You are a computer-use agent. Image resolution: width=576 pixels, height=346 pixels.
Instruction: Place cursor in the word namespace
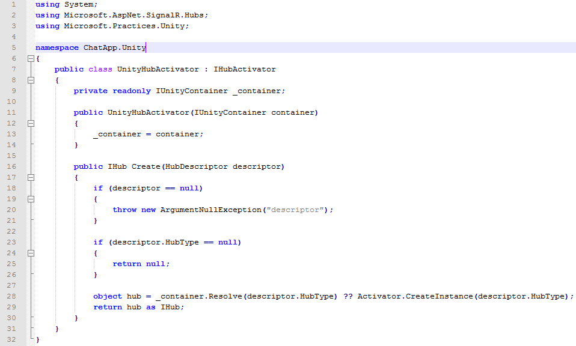pos(56,47)
